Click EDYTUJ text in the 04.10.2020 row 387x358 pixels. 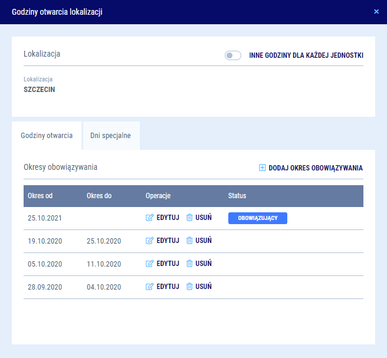click(x=168, y=287)
